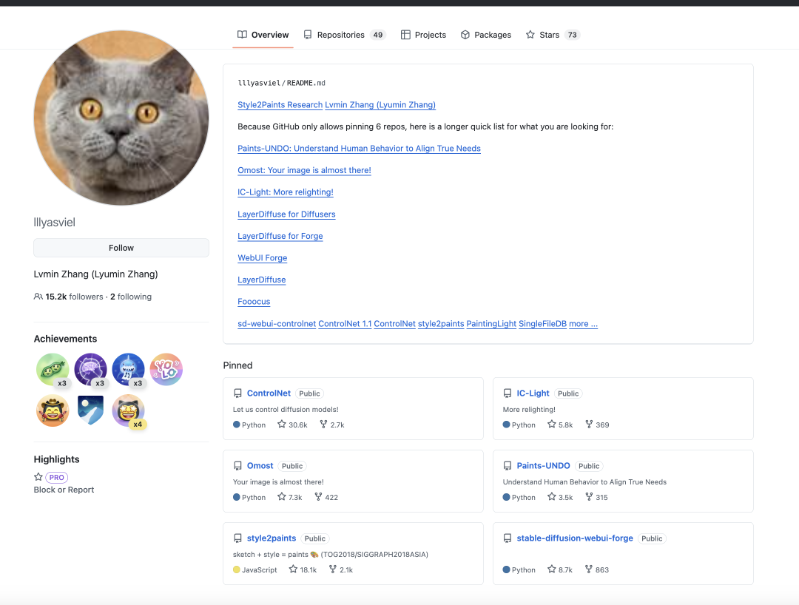
Task: Open the Quickdraw cowboy achievement badge
Action: point(53,410)
